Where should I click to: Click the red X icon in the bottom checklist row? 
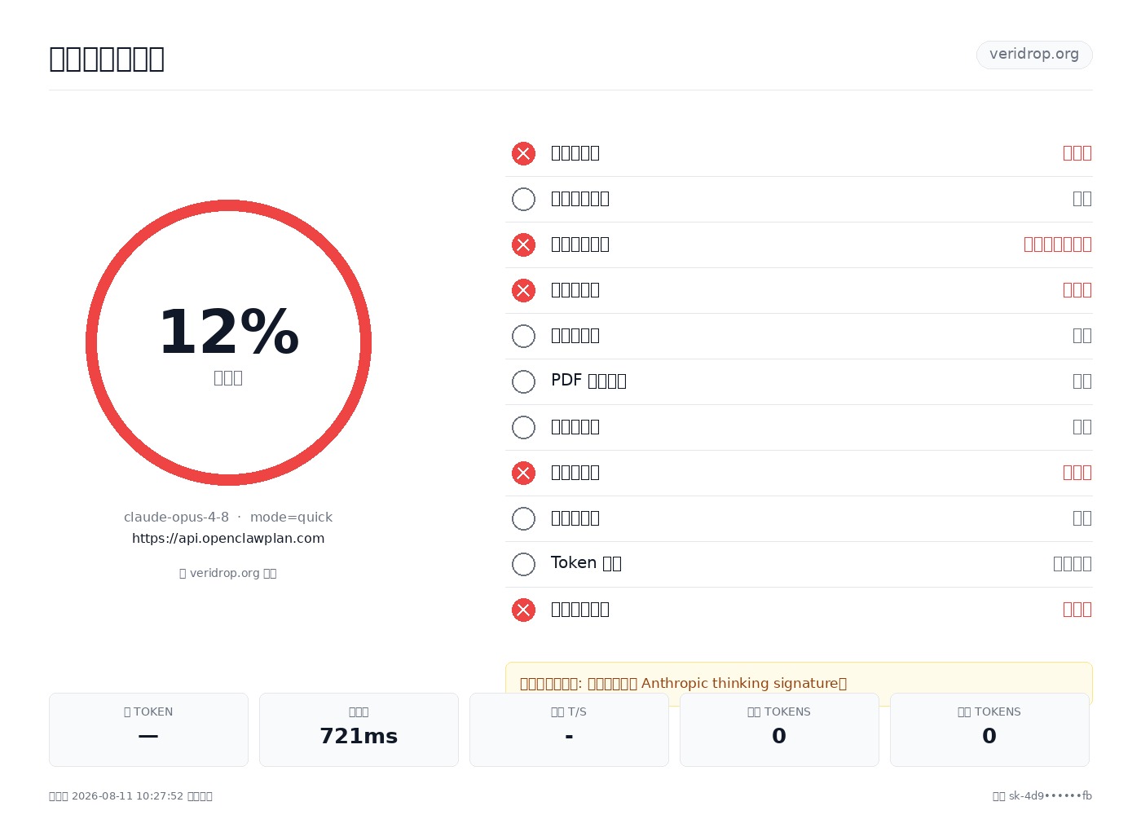coord(523,610)
